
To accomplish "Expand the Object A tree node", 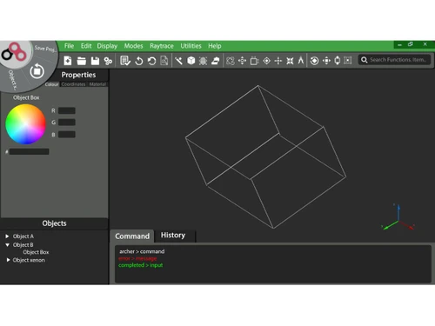I will [x=7, y=236].
